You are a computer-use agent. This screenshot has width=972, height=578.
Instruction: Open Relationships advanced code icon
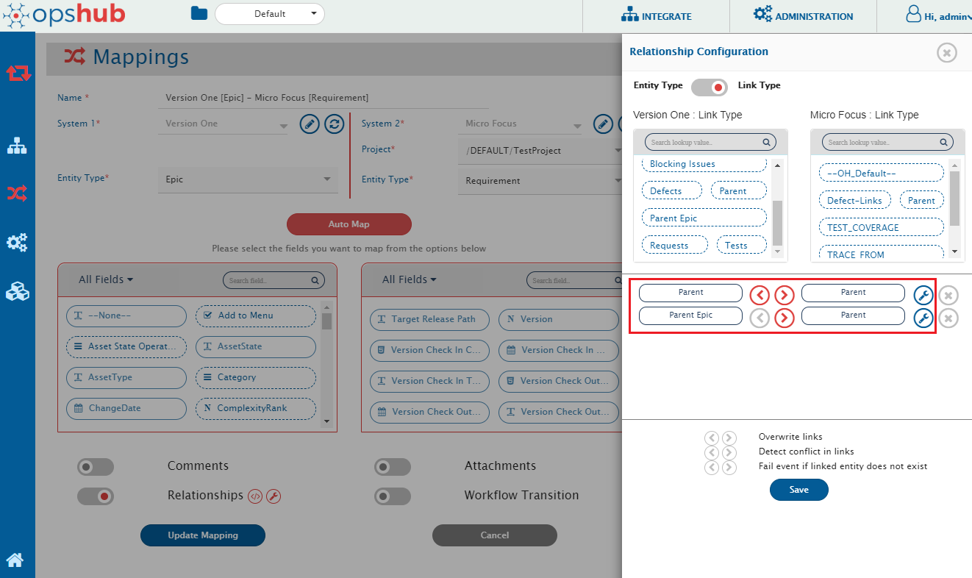(255, 496)
